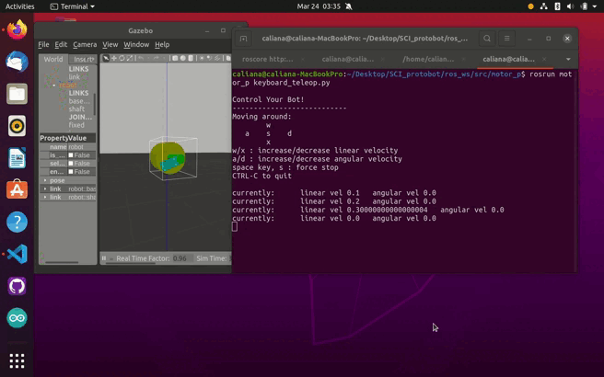
Task: Open Gazebo File menu
Action: click(x=43, y=45)
